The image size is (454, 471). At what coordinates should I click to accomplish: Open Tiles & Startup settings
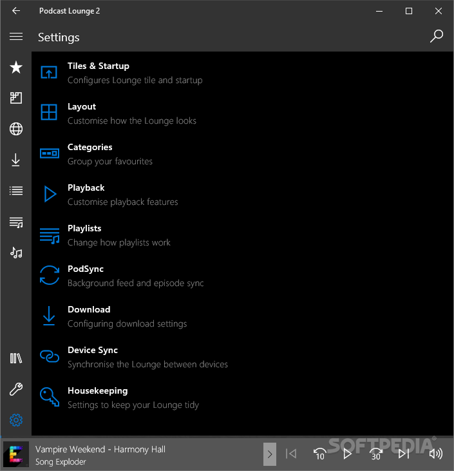pos(98,66)
